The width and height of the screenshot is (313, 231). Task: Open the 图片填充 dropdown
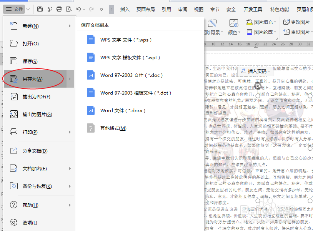click(261, 22)
